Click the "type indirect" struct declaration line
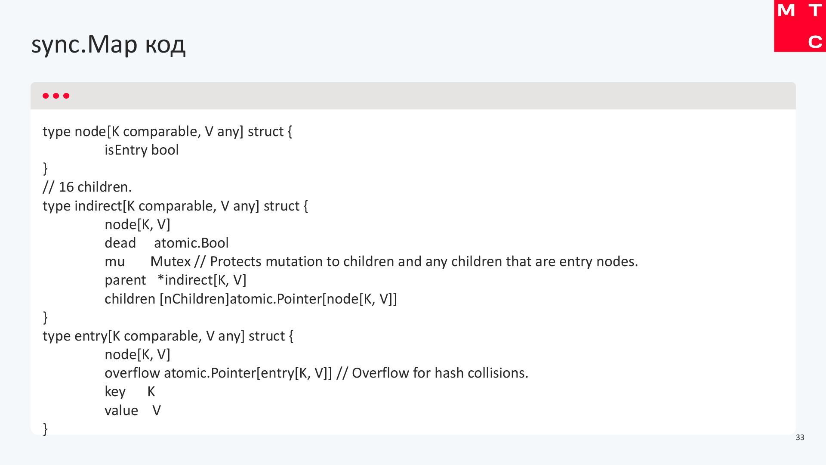Image resolution: width=826 pixels, height=465 pixels. [x=175, y=206]
